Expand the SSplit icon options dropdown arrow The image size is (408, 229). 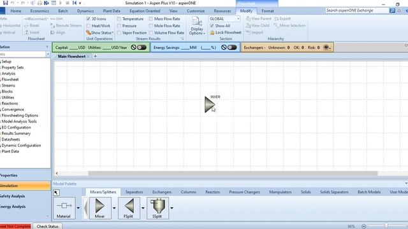(171, 208)
